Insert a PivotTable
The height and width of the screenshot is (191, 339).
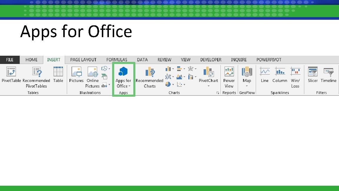[x=11, y=75]
